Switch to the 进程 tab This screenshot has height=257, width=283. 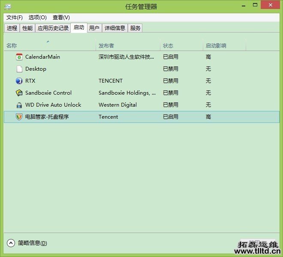coord(12,28)
